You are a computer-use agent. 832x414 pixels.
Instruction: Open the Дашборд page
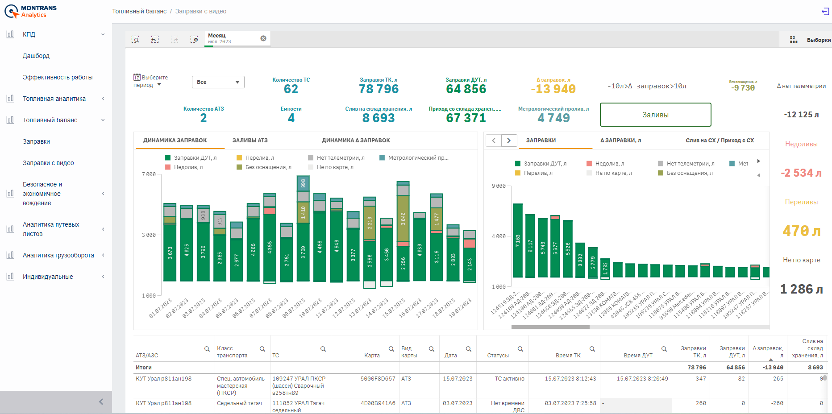(36, 56)
